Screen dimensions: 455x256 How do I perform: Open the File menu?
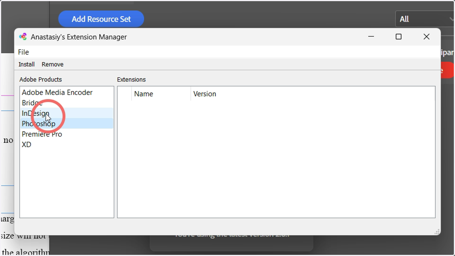[24, 52]
